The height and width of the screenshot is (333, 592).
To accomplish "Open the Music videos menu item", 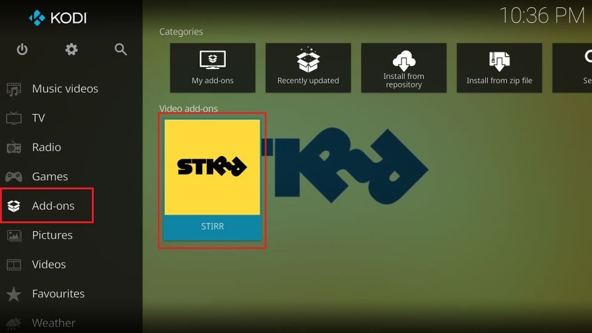I will click(x=65, y=89).
